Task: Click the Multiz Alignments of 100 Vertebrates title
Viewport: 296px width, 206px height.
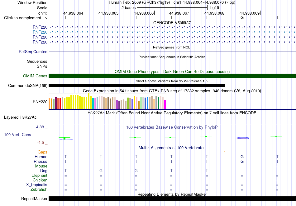Action: tap(172, 148)
